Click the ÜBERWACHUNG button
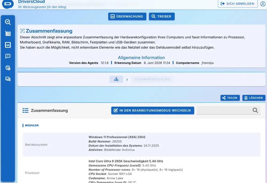The width and height of the screenshot is (267, 183). (127, 17)
